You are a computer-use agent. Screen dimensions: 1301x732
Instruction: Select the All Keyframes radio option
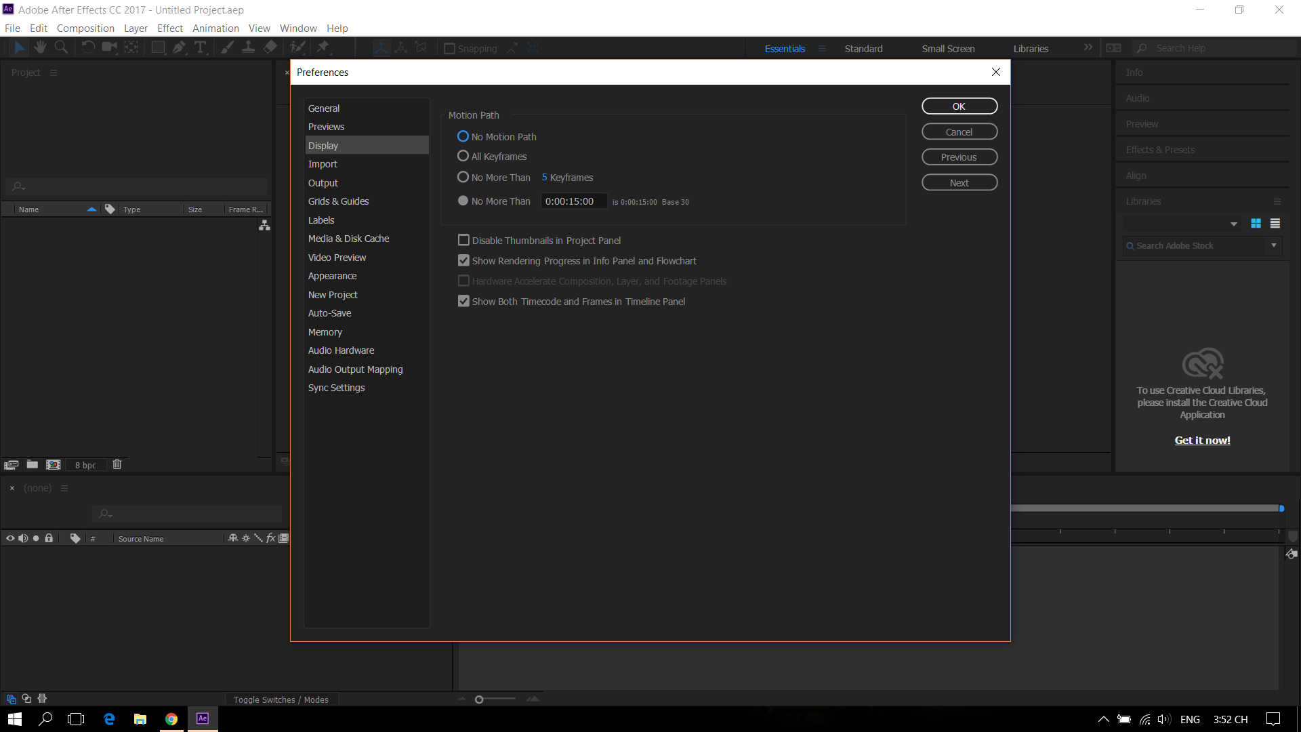[463, 156]
